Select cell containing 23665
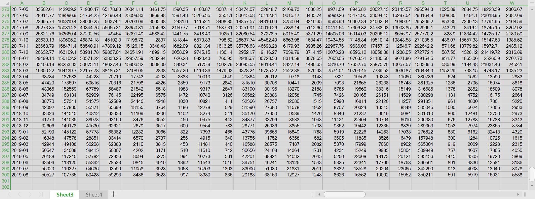The image size is (535, 199). click(401, 169)
